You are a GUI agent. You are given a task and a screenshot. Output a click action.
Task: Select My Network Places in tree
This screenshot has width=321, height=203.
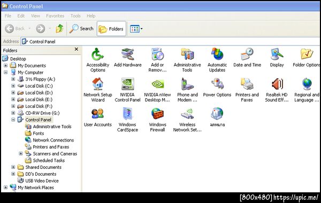click(36, 188)
